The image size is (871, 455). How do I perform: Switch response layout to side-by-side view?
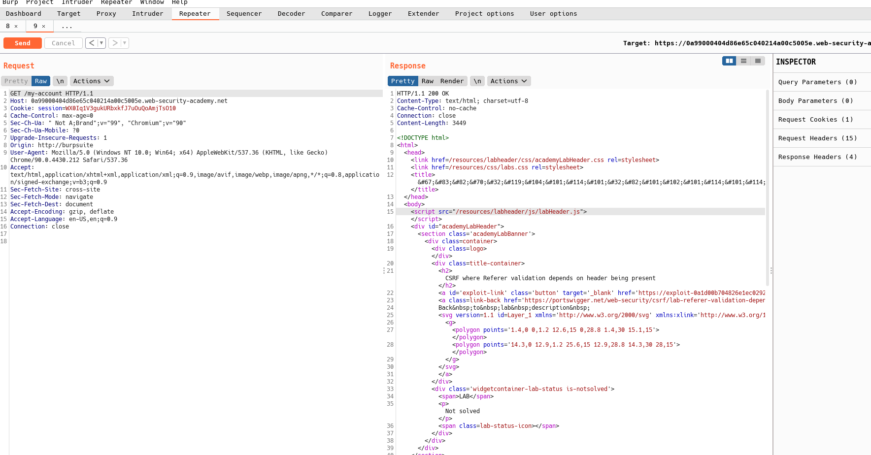[x=729, y=61]
